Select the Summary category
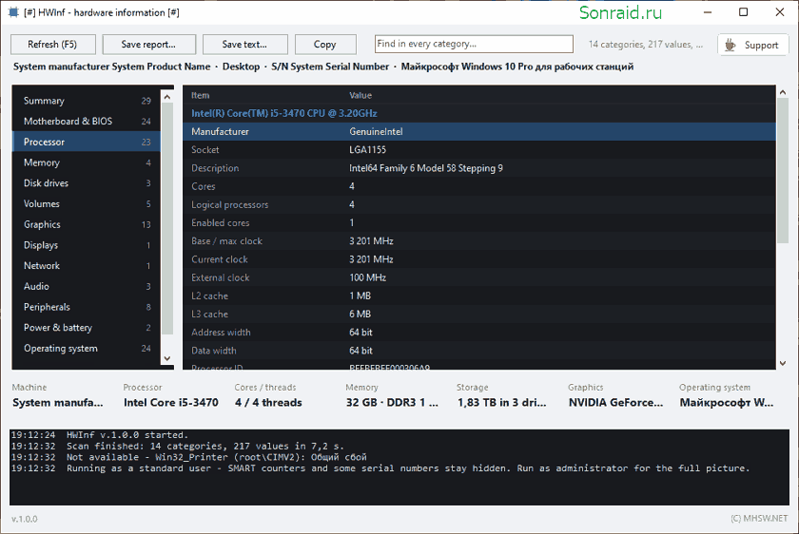The image size is (799, 534). (x=87, y=101)
